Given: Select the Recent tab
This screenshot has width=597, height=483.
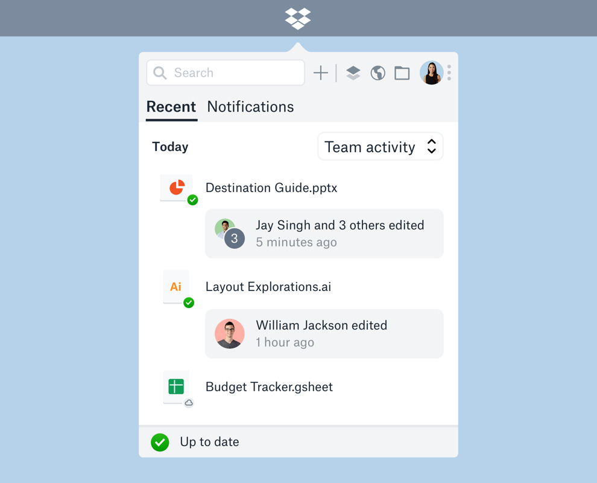Looking at the screenshot, I should (x=171, y=107).
